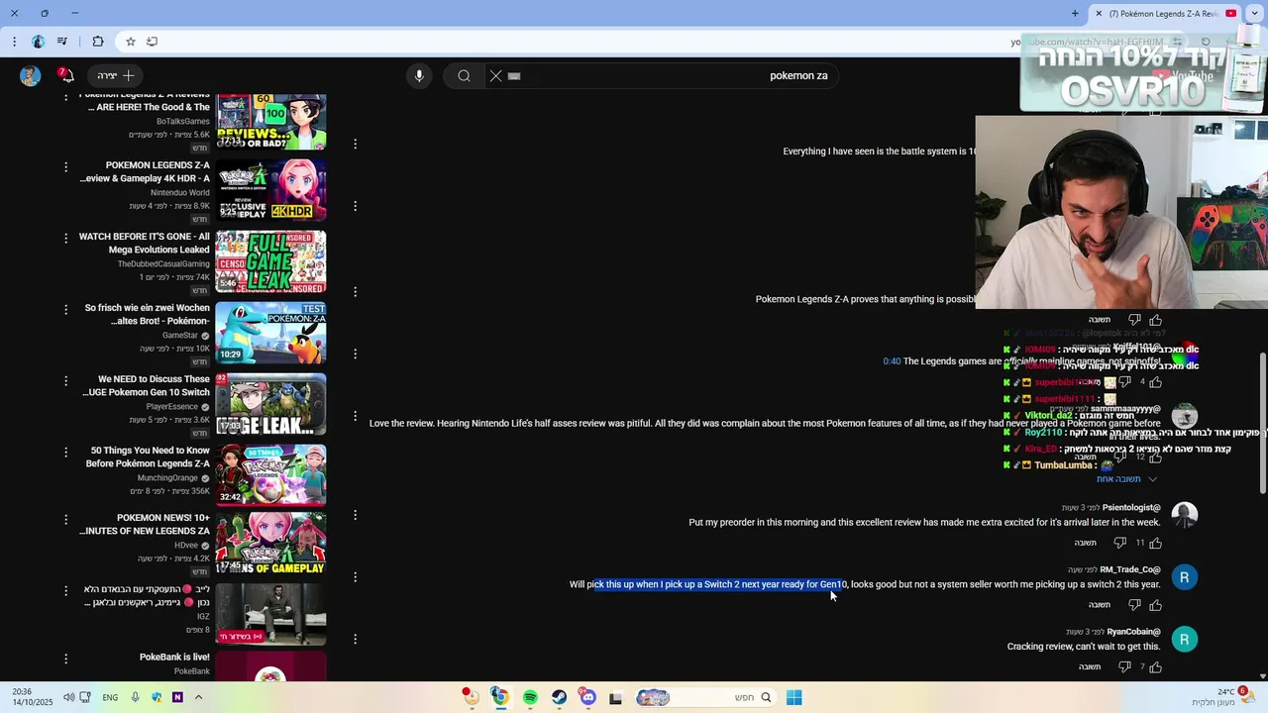Open action menu for the RM_Trade_Co comment
Viewport: 1268px width, 713px height.
(x=355, y=576)
